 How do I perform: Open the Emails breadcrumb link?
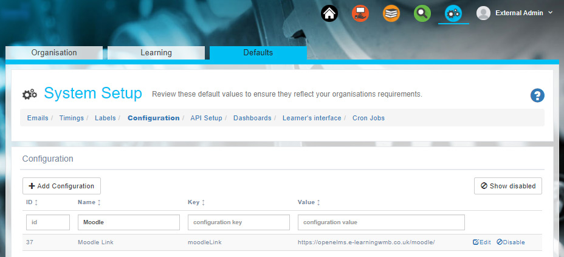(x=38, y=118)
